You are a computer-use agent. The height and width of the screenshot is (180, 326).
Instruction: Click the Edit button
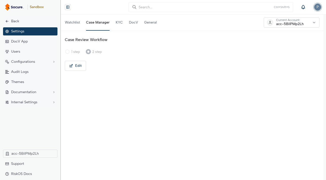tap(75, 66)
